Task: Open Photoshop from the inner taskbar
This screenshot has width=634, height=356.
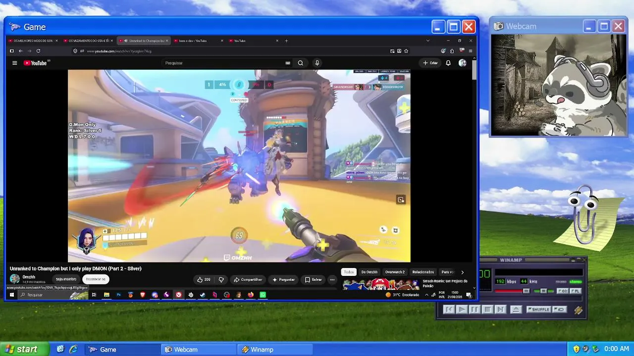Action: tap(118, 295)
